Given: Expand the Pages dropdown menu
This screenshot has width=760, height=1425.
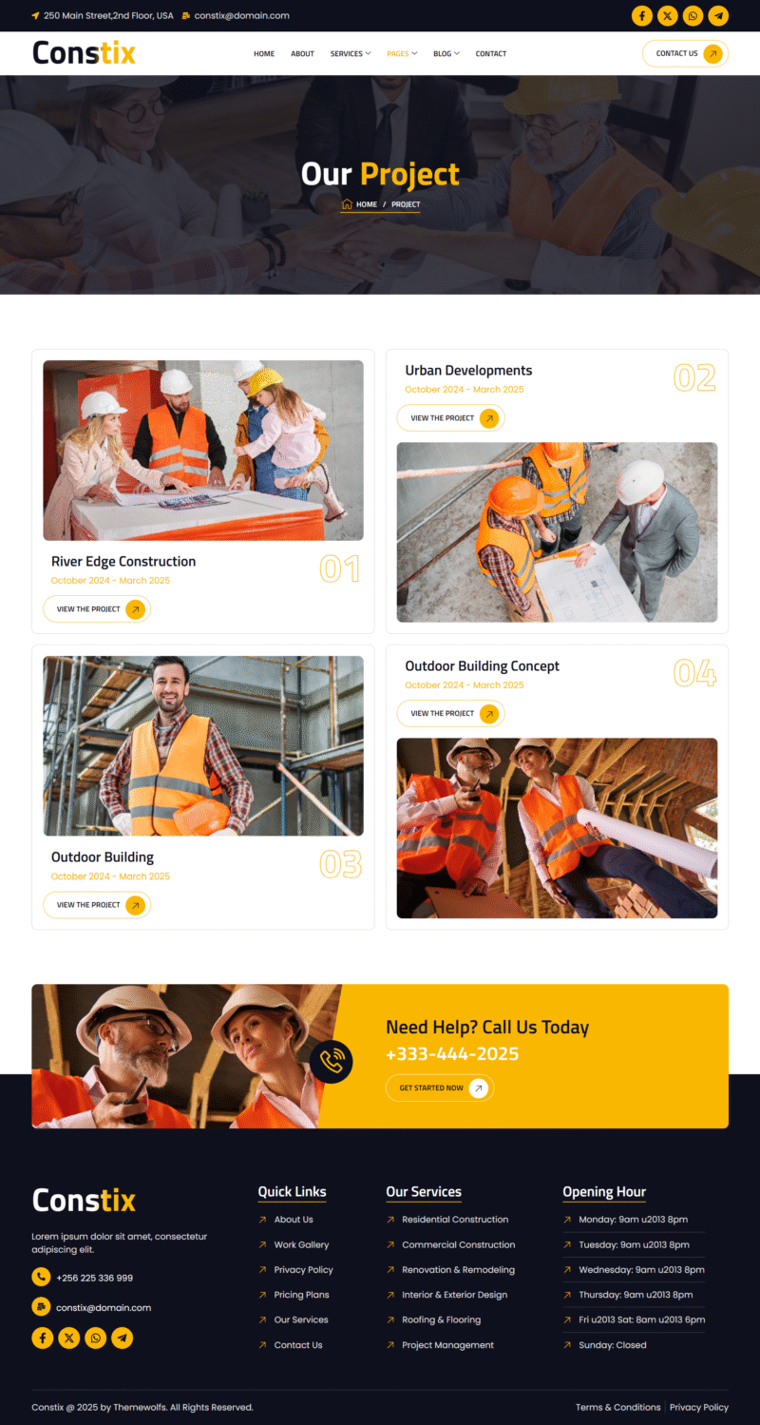Looking at the screenshot, I should coord(402,53).
